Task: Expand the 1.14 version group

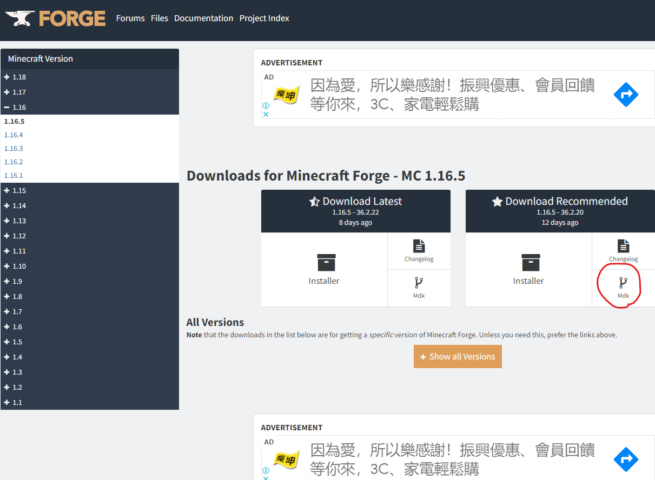Action: point(90,205)
